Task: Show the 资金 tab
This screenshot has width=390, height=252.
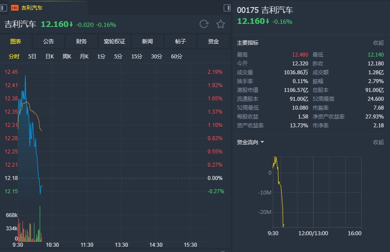Action: coord(214,41)
